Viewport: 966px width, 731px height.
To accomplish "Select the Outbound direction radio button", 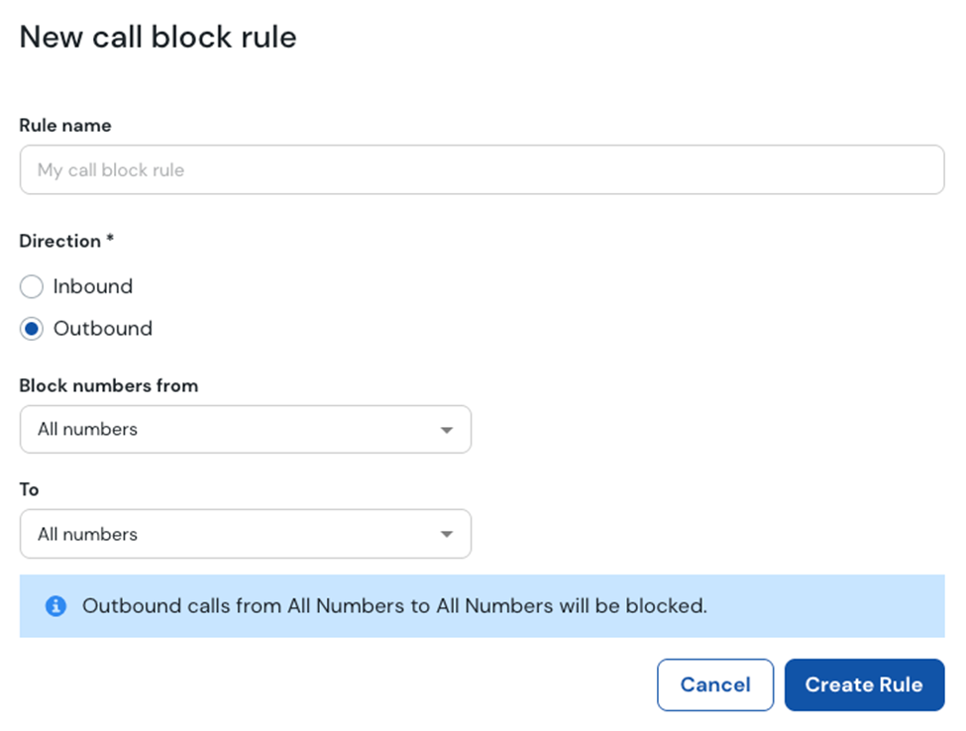I will 32,329.
